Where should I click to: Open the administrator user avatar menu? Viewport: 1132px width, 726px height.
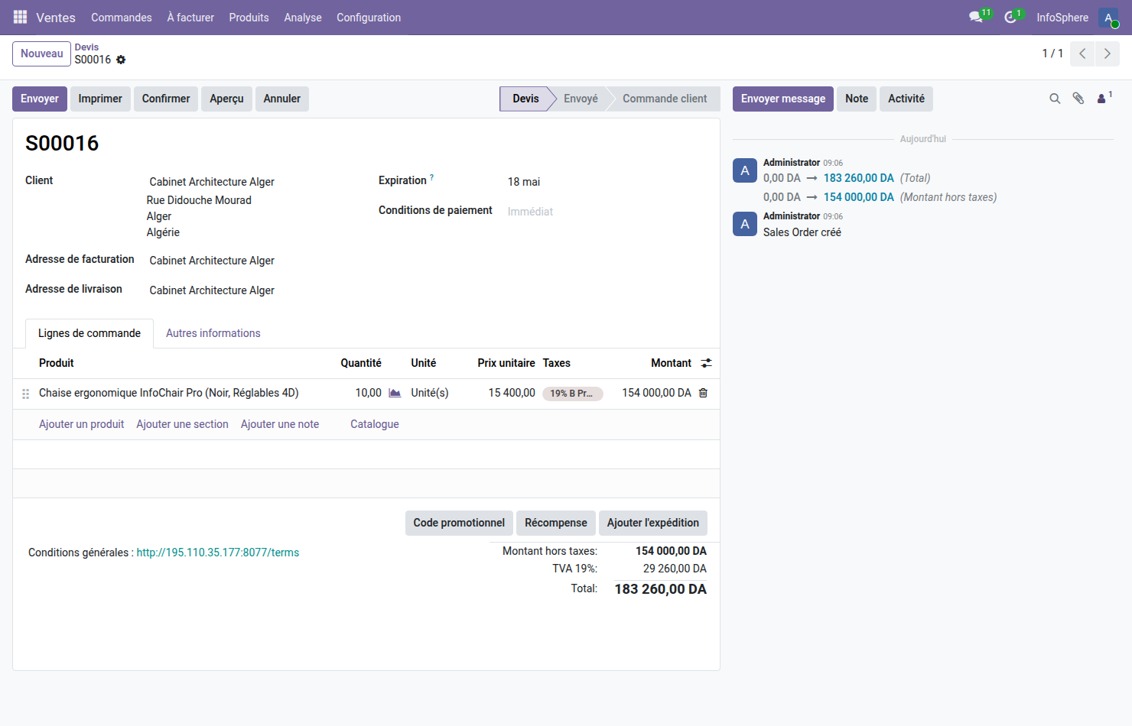(x=1108, y=18)
